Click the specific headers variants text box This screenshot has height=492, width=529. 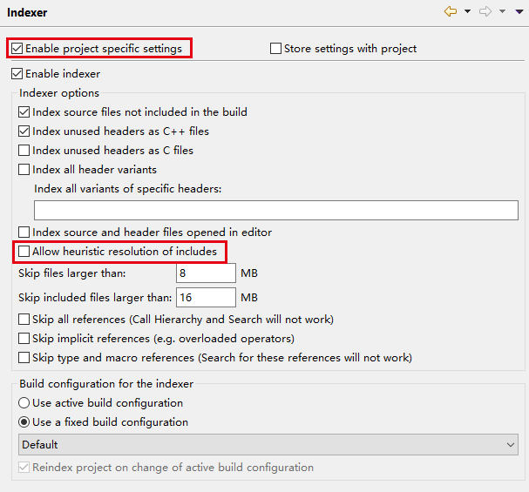click(275, 210)
